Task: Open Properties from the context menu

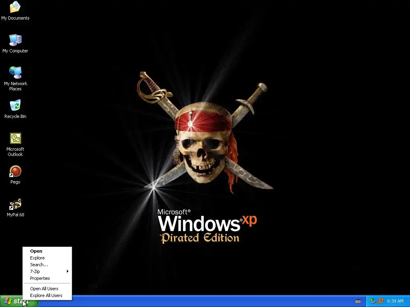Action: pyautogui.click(x=47, y=278)
